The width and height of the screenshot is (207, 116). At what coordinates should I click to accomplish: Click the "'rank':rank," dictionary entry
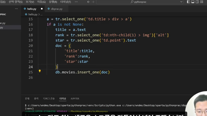click(x=77, y=56)
